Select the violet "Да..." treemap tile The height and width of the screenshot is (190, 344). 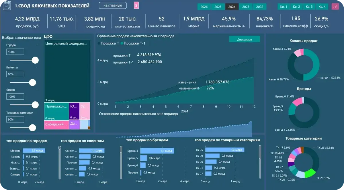coord(74,125)
